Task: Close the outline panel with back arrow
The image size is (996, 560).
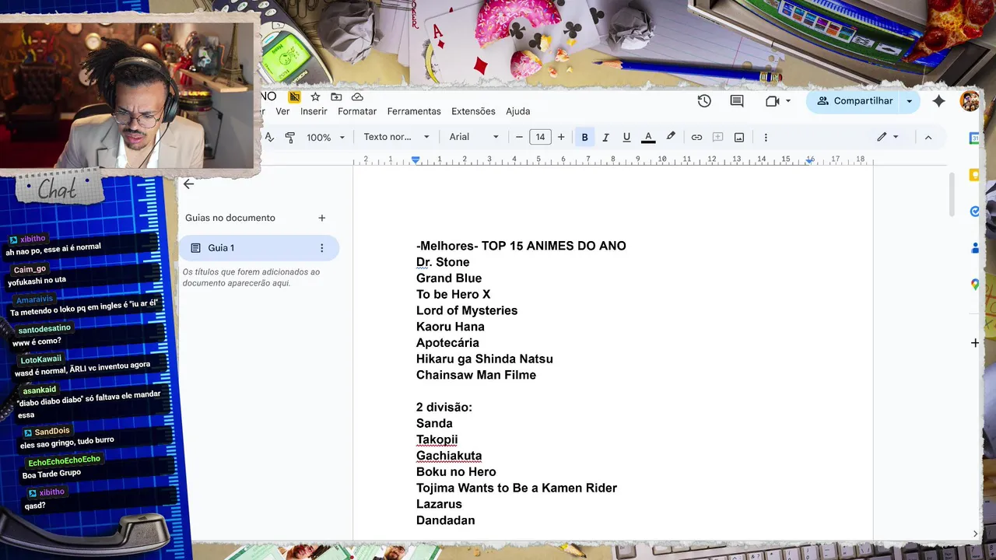Action: pyautogui.click(x=188, y=184)
